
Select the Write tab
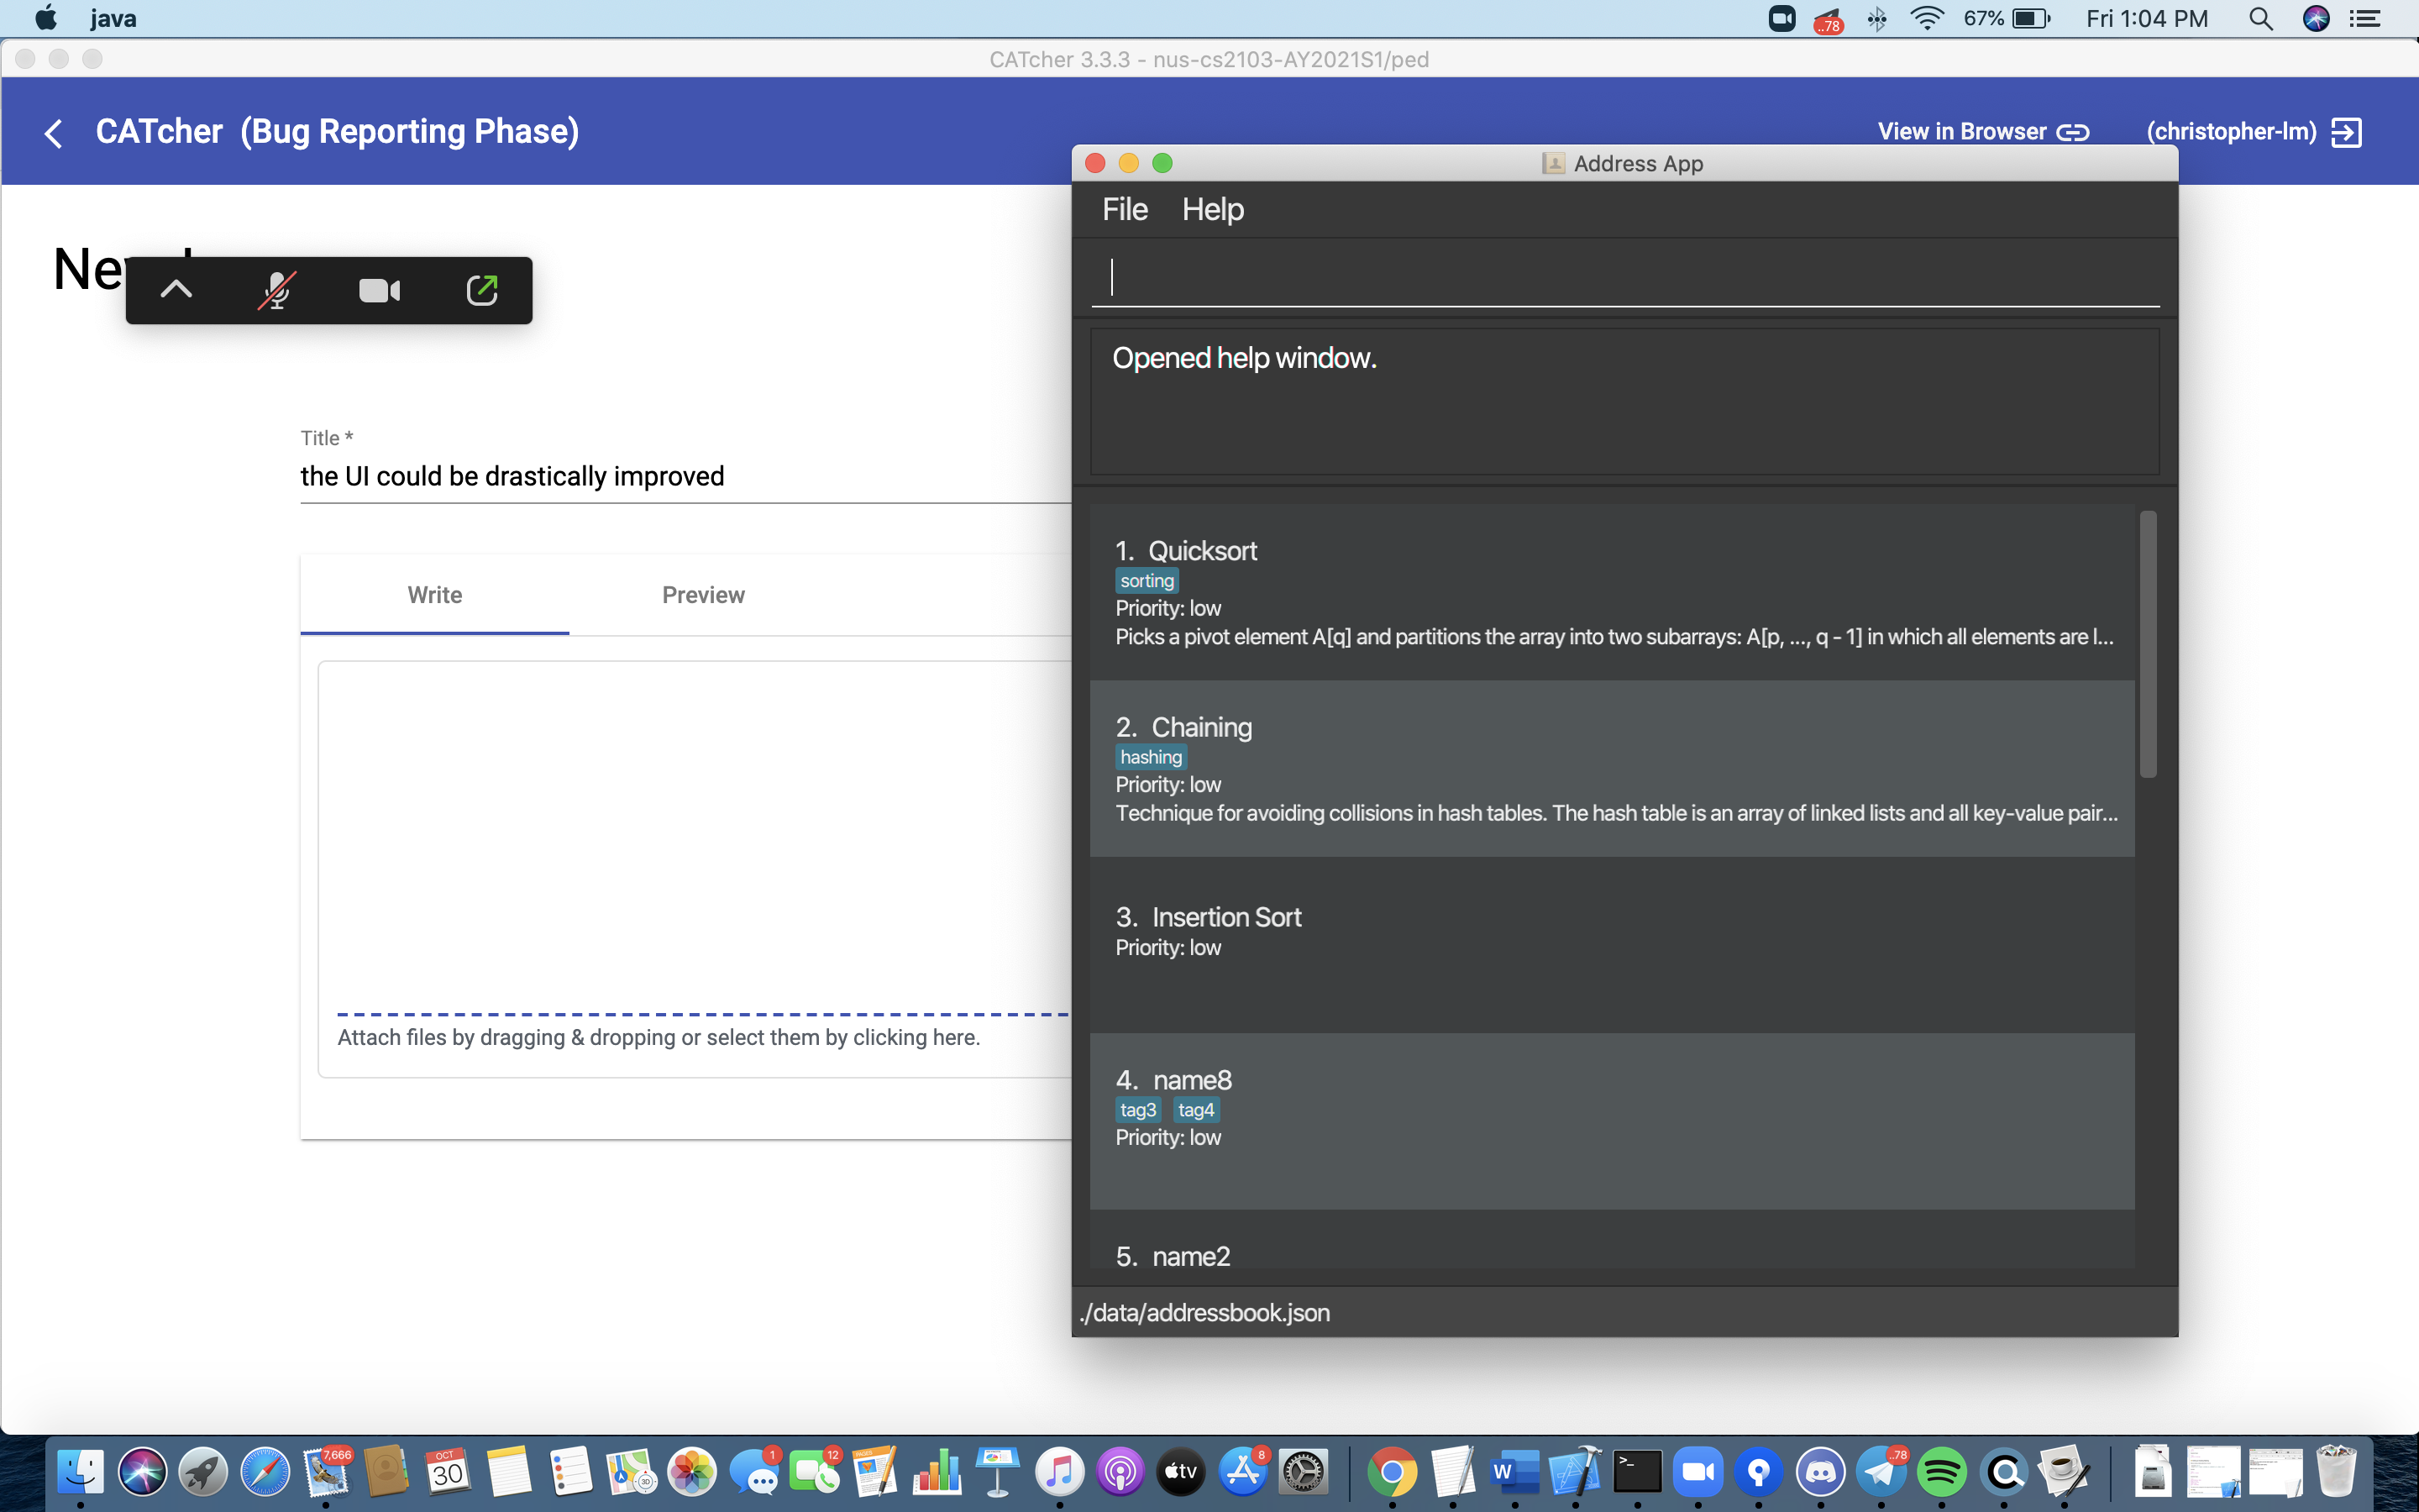coord(435,595)
